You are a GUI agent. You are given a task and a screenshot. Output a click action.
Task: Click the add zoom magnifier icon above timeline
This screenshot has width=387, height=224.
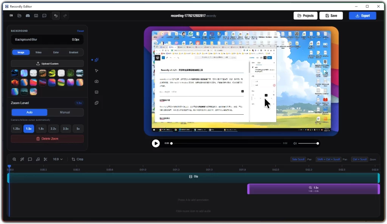tap(14, 159)
